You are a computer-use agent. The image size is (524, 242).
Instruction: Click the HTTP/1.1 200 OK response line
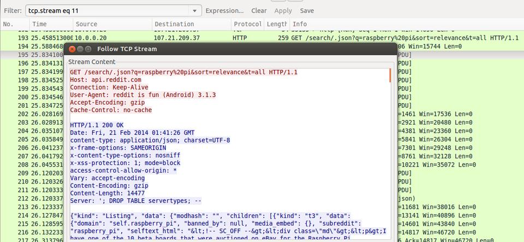(97, 125)
